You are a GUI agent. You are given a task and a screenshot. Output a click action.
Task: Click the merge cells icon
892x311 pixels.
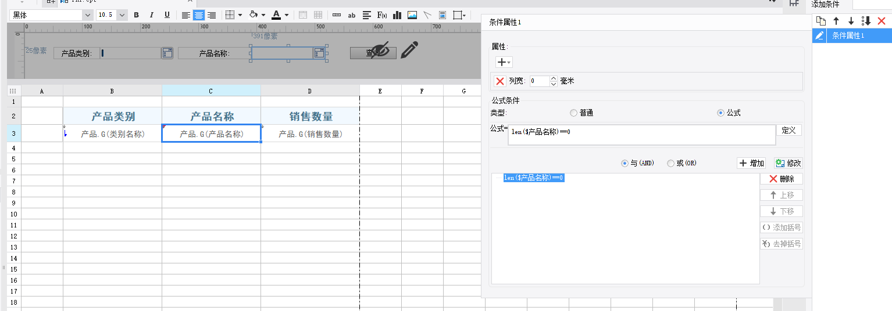point(303,15)
